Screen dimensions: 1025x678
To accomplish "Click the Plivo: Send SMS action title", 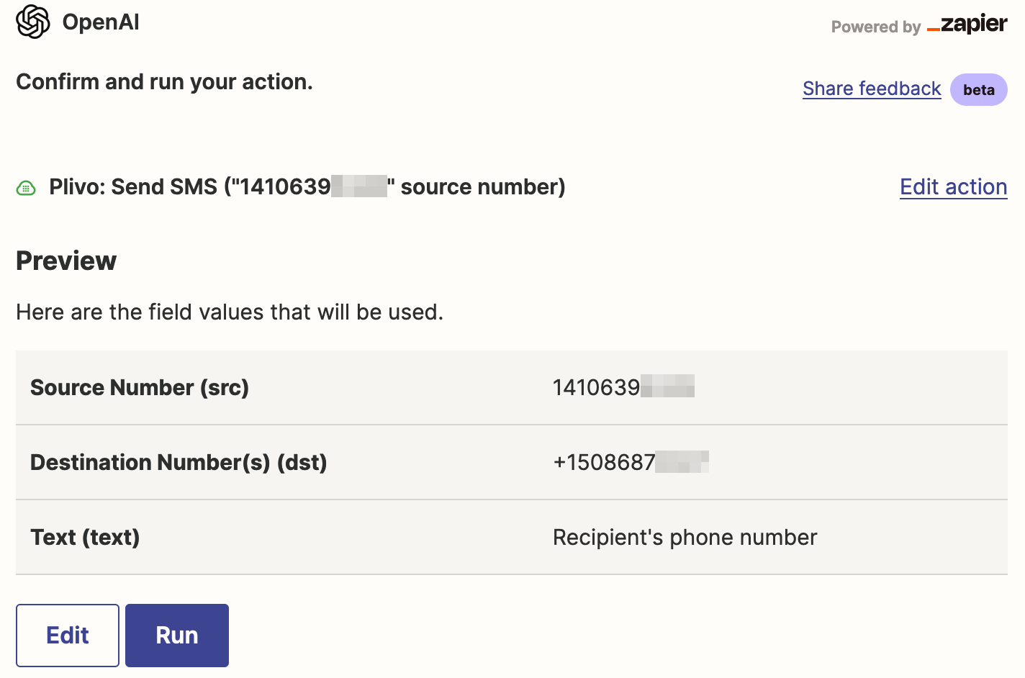I will coord(307,186).
